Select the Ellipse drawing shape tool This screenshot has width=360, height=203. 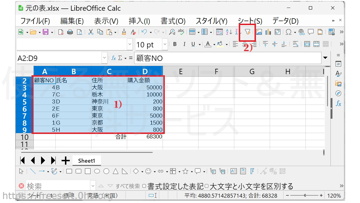(97, 171)
